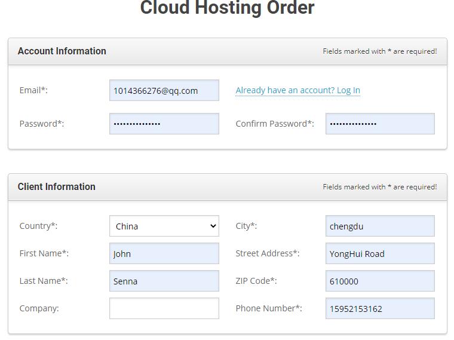Click the 'Company:' label text

(39, 308)
